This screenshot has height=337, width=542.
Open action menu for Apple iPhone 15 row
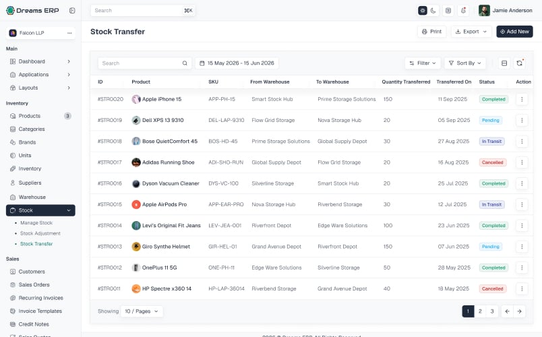tap(522, 99)
